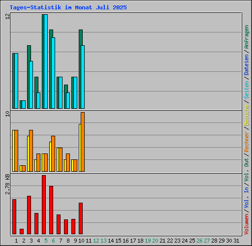Click the tallest red volume bar for day 5

[x=44, y=205]
